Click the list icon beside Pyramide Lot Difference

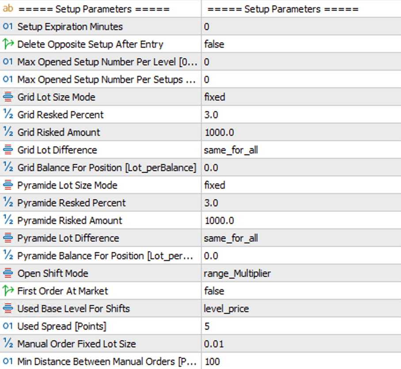tap(8, 238)
